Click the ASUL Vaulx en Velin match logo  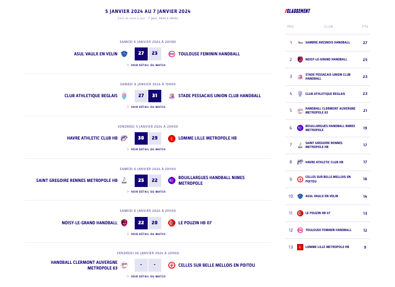pos(124,54)
